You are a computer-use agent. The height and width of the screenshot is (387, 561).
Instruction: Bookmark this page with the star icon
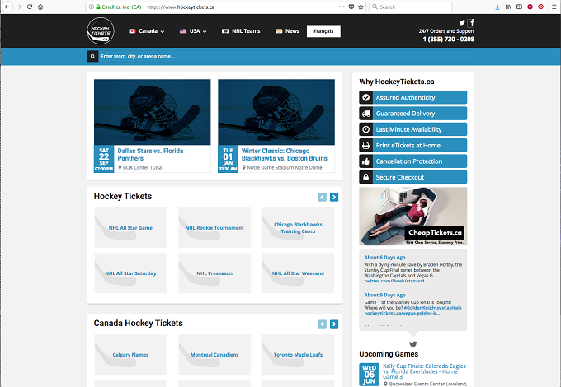[361, 7]
